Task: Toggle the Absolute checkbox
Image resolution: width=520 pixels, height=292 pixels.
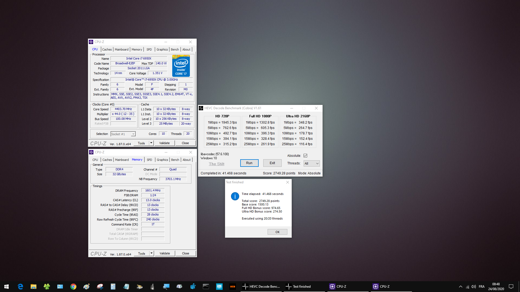Action: 305,156
